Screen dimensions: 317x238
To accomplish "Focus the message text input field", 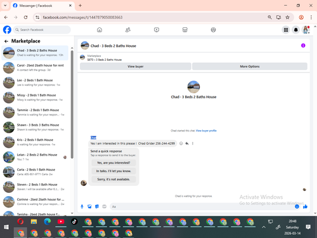I will [202, 206].
